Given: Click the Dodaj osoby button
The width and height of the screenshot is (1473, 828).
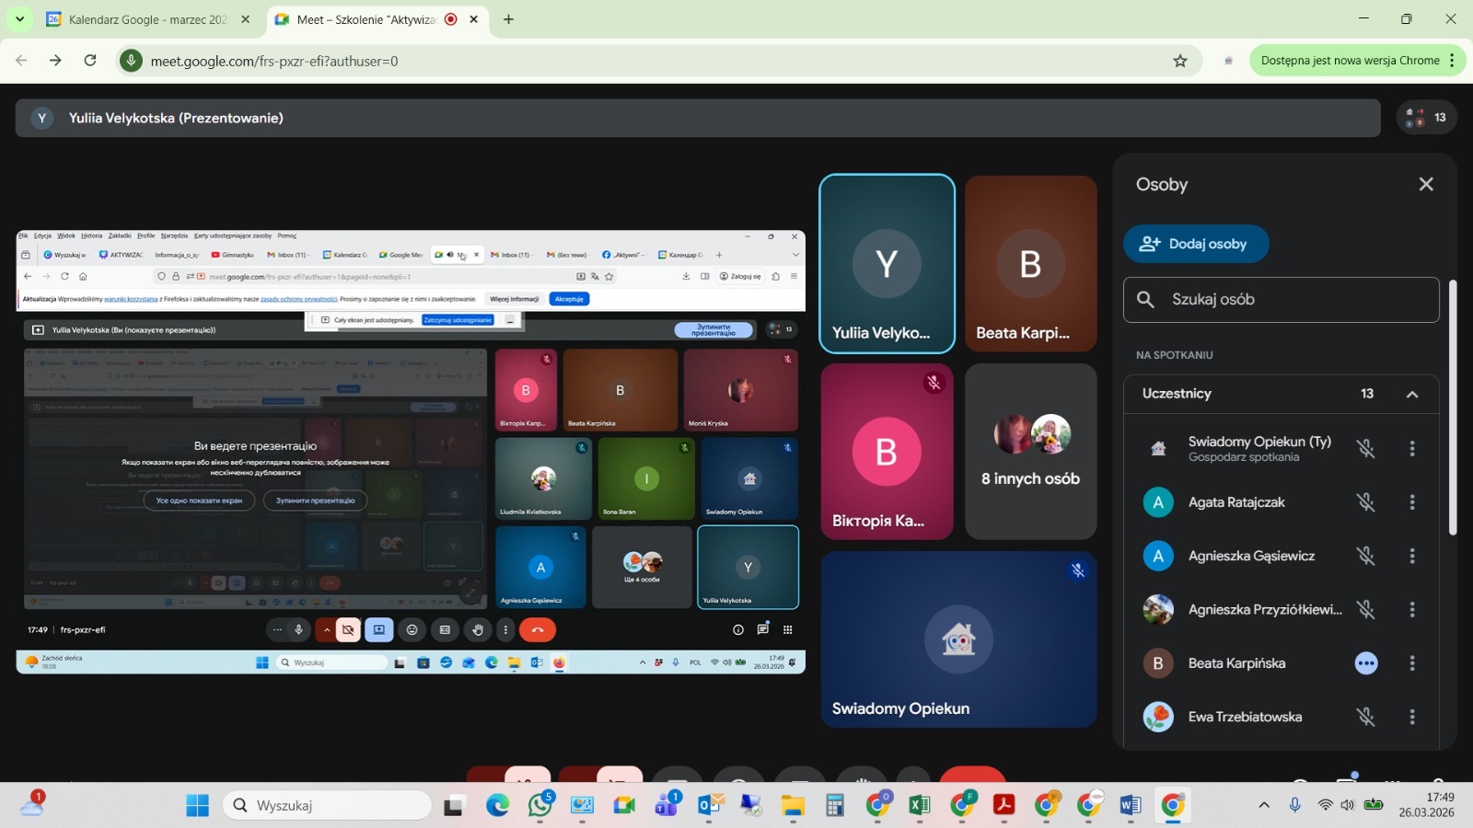Looking at the screenshot, I should tap(1195, 244).
